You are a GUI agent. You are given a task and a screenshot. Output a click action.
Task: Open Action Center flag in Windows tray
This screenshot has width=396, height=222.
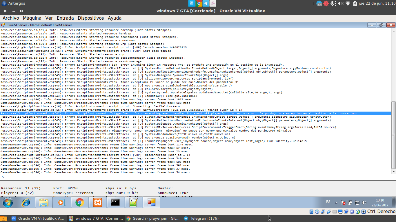pos(343,203)
